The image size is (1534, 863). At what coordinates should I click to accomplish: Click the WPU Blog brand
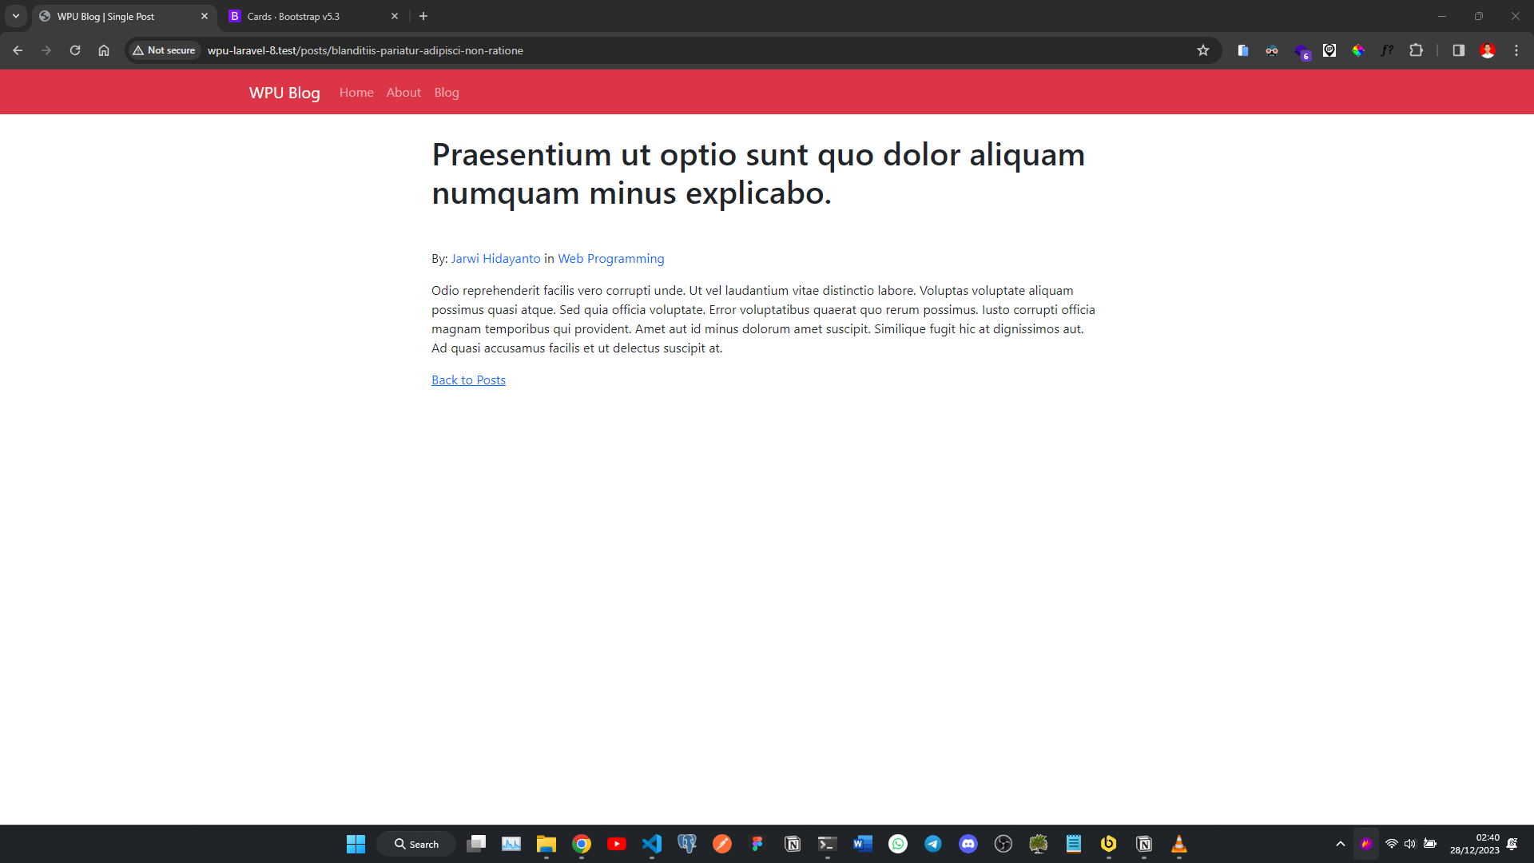coord(284,93)
